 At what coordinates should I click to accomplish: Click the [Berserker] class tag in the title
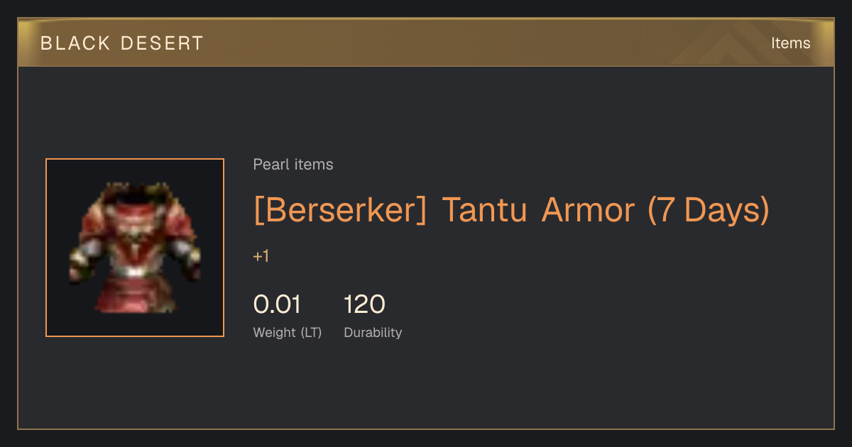pos(341,211)
